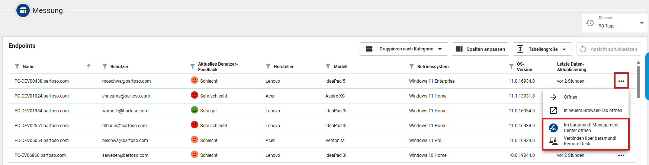Image resolution: width=649 pixels, height=165 pixels.
Task: Click the table's vertical scrollbar
Action: pos(638,82)
